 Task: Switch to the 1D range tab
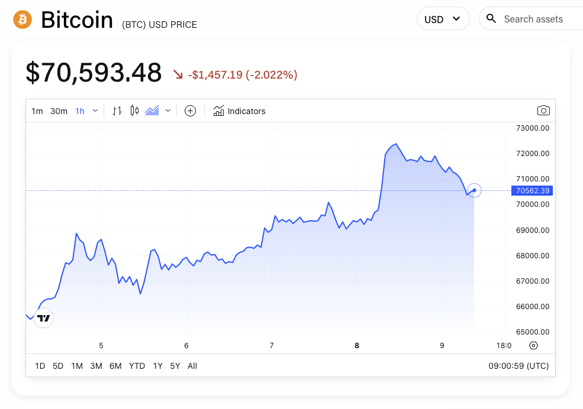40,366
